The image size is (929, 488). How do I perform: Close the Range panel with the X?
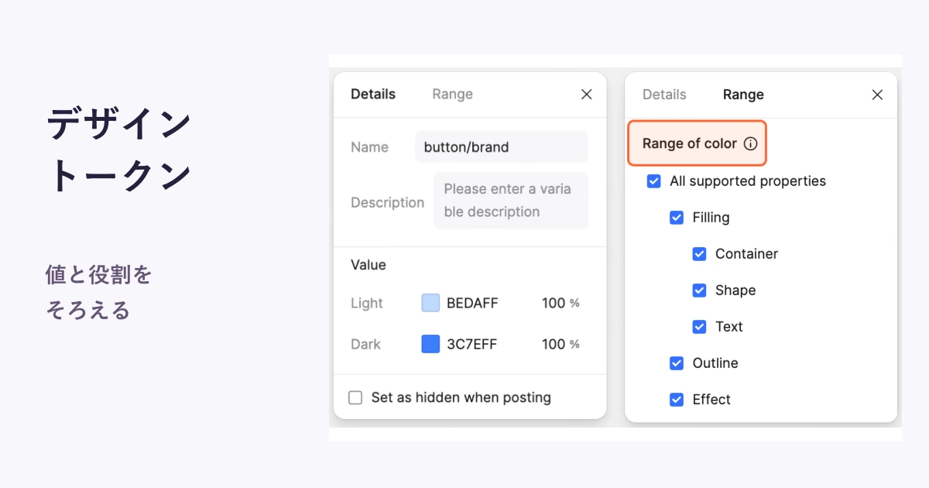[x=877, y=95]
